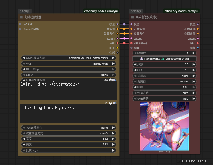Increase 步数 with its right arrow
Screen dimensions: 213x165
194,64
